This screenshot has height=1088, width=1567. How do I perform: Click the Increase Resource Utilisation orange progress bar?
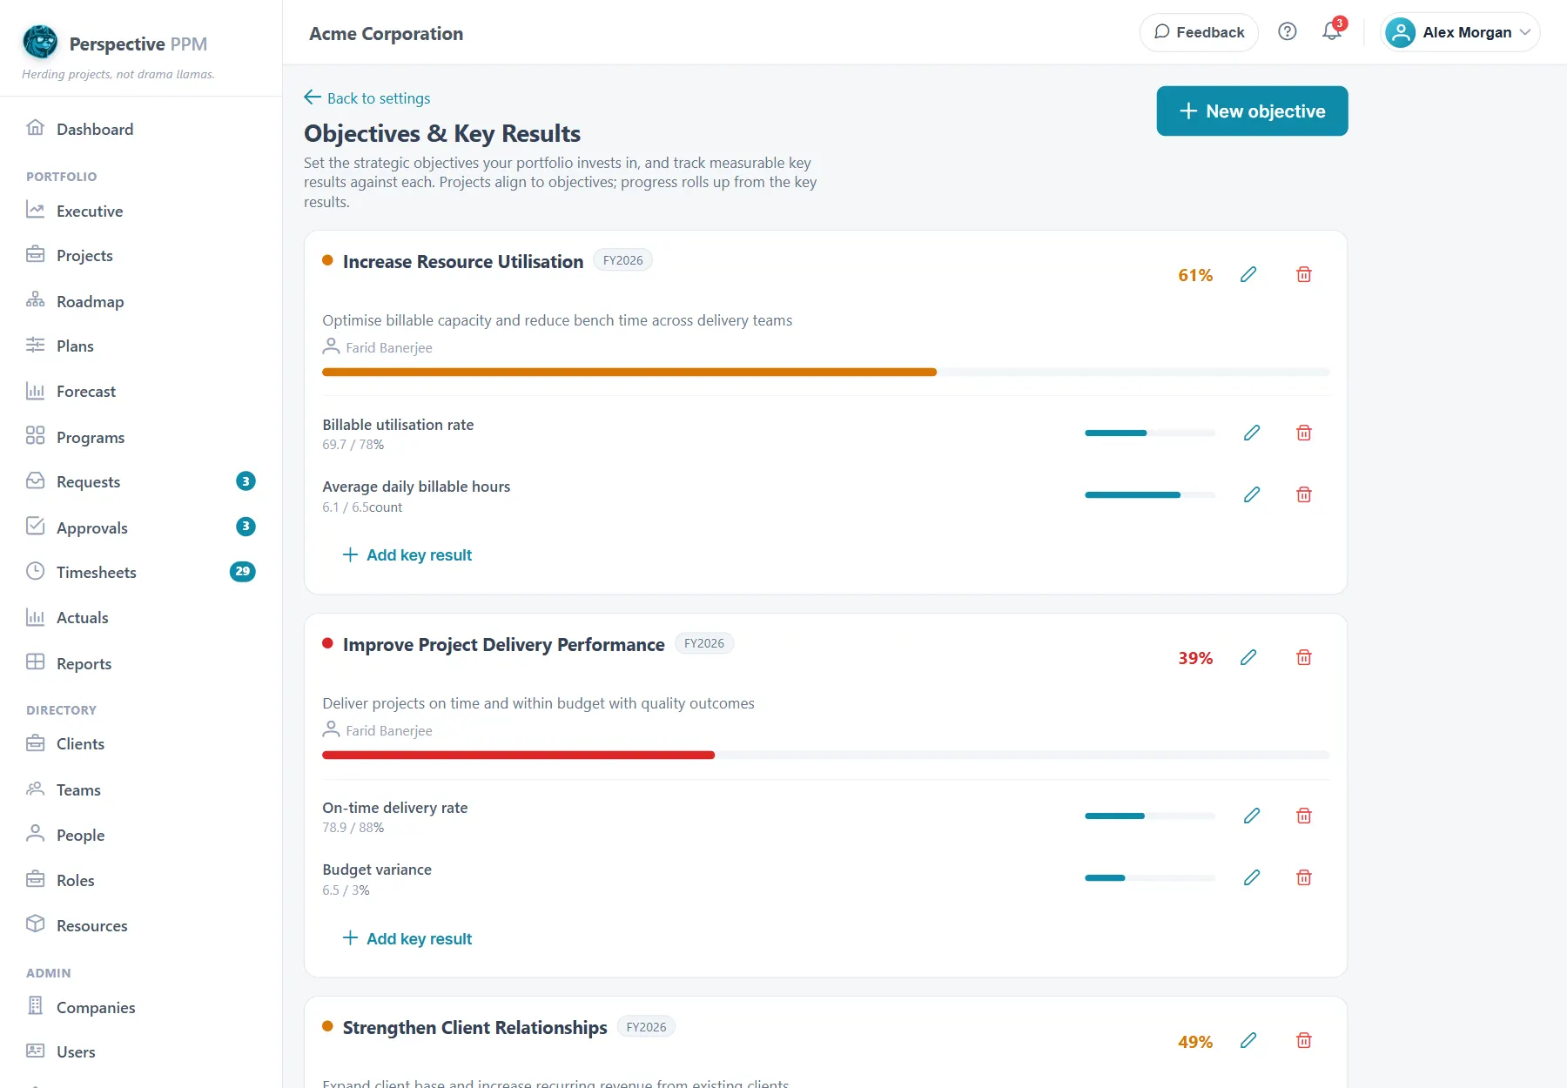click(825, 373)
